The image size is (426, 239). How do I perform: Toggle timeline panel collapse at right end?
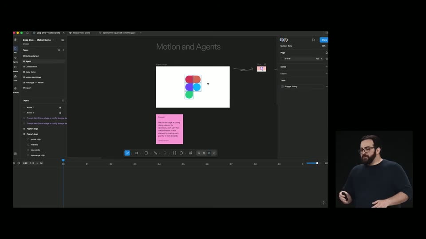tap(326, 163)
